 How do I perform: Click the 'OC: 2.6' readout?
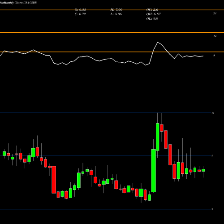152,10
